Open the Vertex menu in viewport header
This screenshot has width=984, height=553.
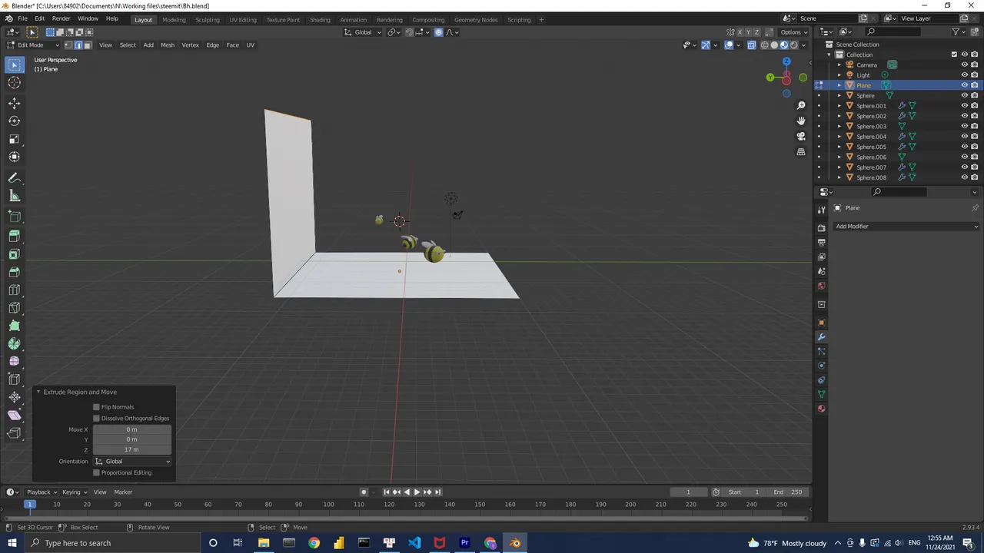point(190,45)
